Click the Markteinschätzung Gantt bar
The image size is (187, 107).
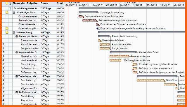coord(119,56)
